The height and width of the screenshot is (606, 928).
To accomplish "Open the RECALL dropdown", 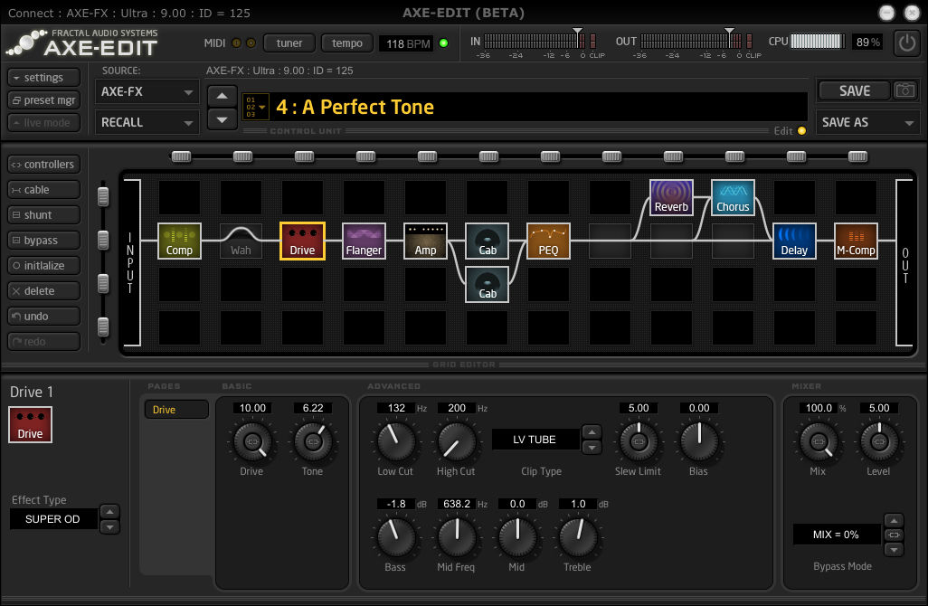I will 146,121.
